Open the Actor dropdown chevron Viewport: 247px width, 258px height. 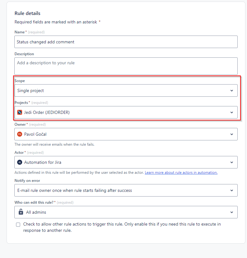point(232,162)
